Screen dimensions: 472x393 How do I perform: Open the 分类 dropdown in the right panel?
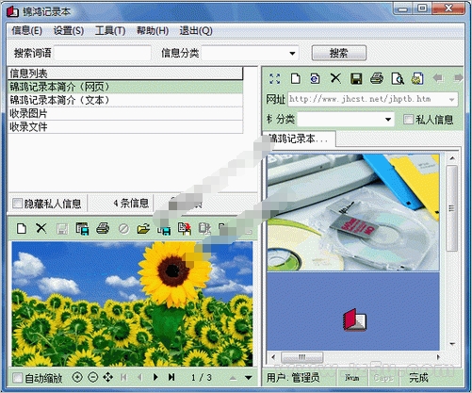[388, 120]
